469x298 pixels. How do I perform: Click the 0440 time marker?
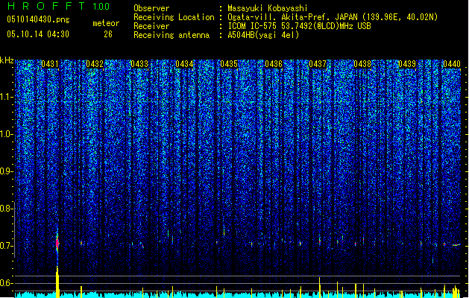tap(452, 64)
